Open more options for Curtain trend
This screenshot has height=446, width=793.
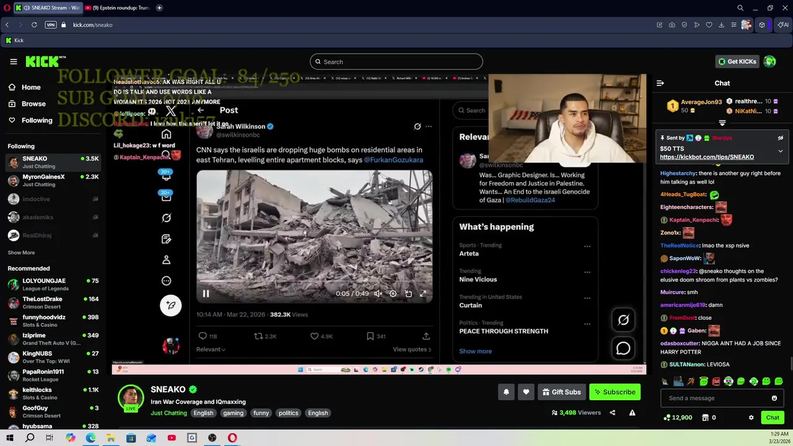tap(587, 299)
